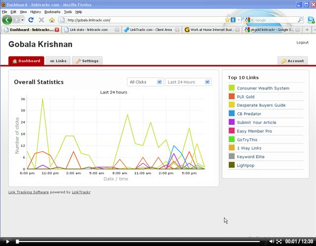Switch to the Link stats browser tab
This screenshot has width=316, height=246.
click(x=91, y=30)
